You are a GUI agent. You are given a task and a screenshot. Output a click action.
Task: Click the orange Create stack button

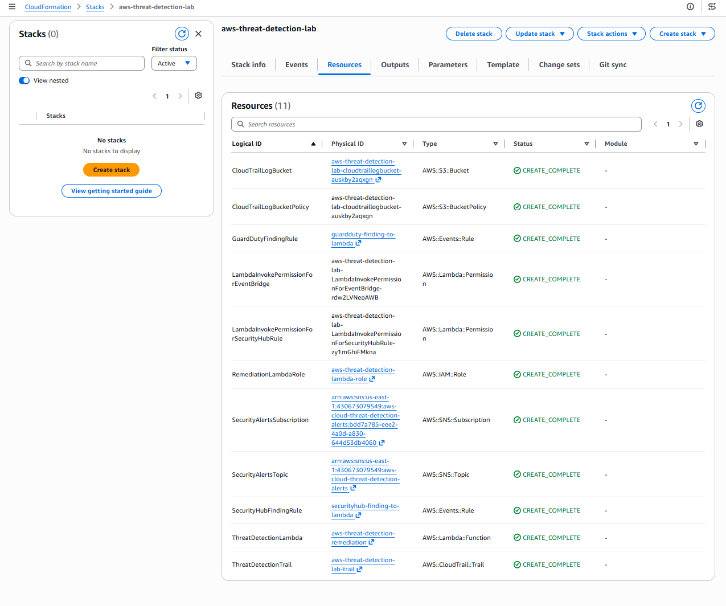click(x=112, y=170)
